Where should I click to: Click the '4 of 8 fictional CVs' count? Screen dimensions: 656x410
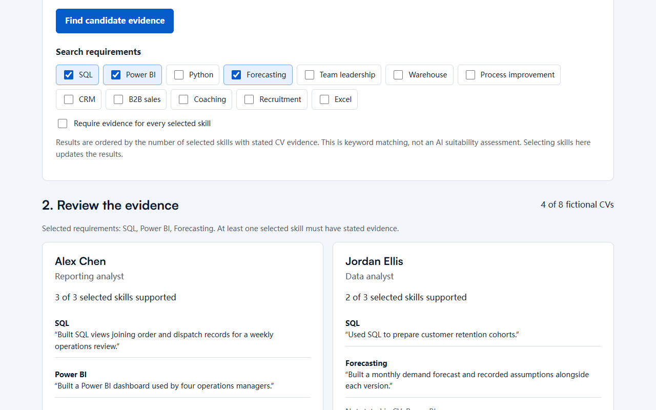577,204
